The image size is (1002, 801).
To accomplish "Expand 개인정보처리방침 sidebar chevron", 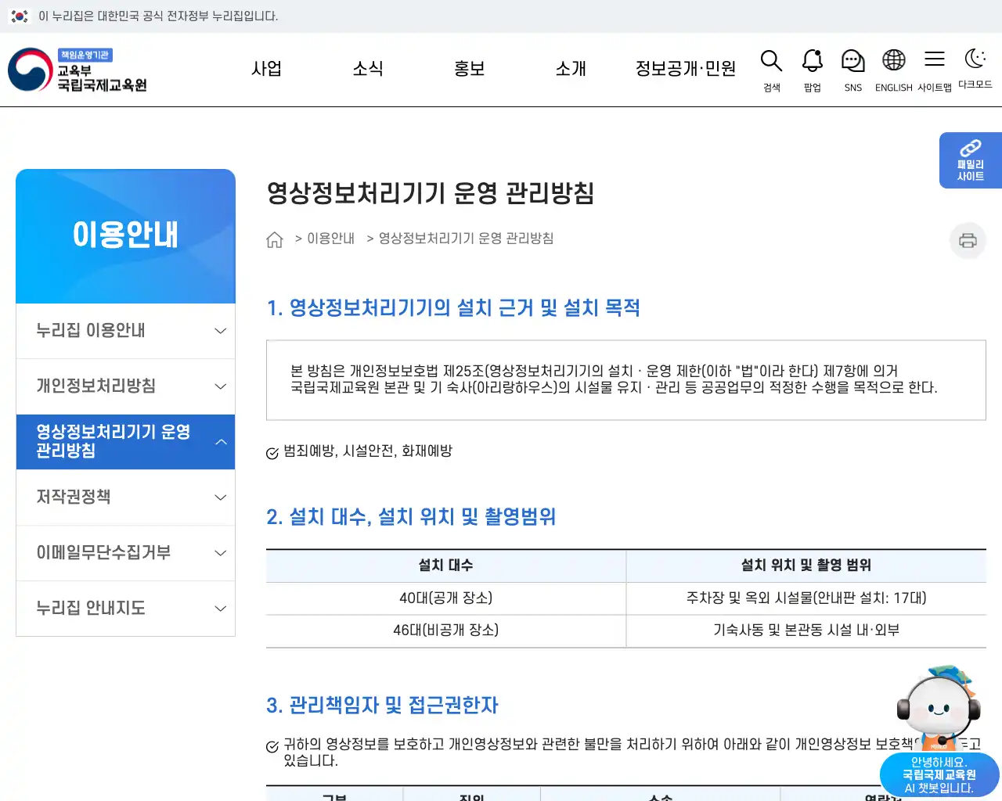I will pyautogui.click(x=221, y=386).
